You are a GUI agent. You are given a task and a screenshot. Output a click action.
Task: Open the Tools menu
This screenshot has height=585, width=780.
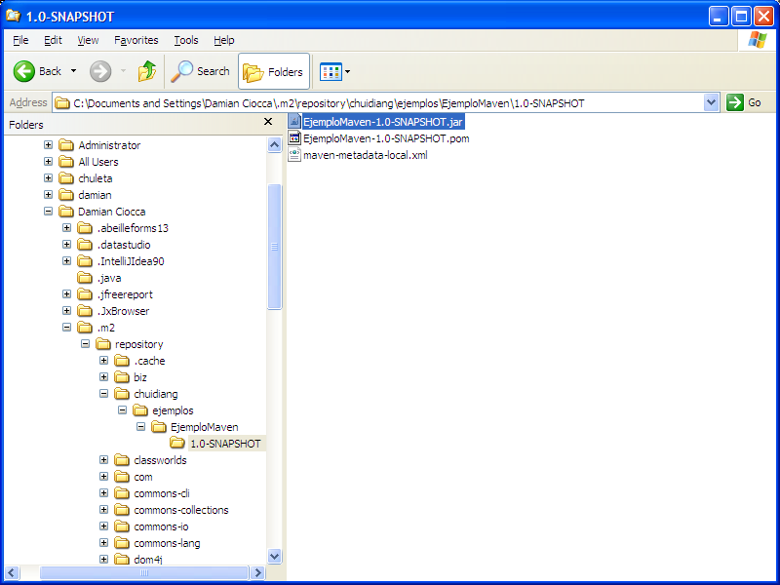click(186, 40)
